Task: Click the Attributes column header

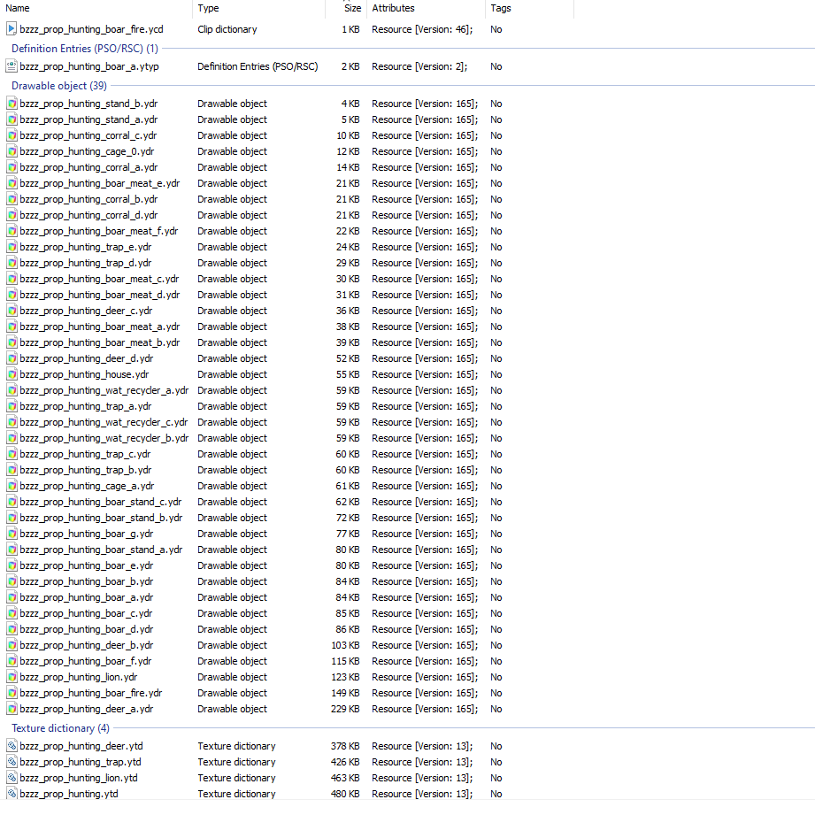Action: click(426, 8)
